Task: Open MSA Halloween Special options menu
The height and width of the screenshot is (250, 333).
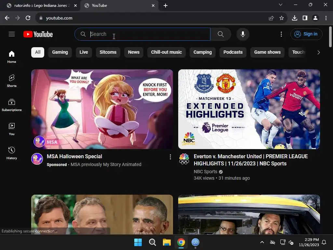Action: point(170,157)
